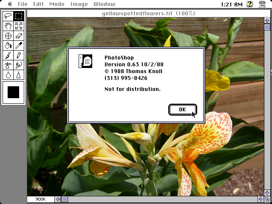Image resolution: width=272 pixels, height=204 pixels.
Task: Open the Image menu
Action: (x=79, y=4)
